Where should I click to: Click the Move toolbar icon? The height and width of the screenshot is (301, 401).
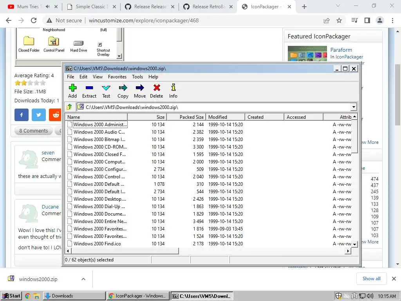[140, 88]
